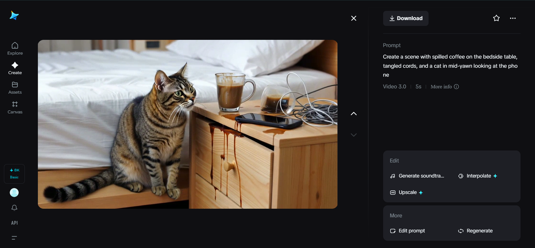This screenshot has height=248, width=535.
Task: Show More info about generation
Action: (x=445, y=87)
